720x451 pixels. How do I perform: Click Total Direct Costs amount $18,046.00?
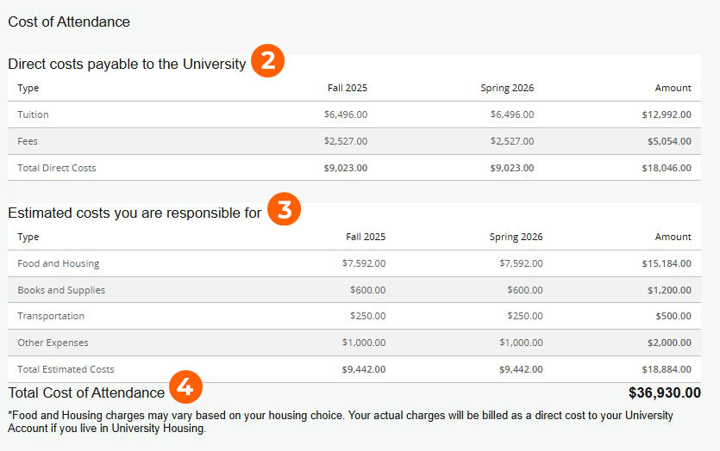point(667,168)
